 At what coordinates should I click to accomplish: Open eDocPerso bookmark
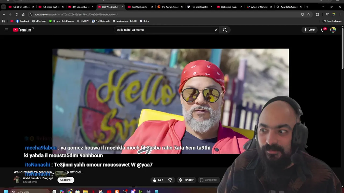point(39,21)
